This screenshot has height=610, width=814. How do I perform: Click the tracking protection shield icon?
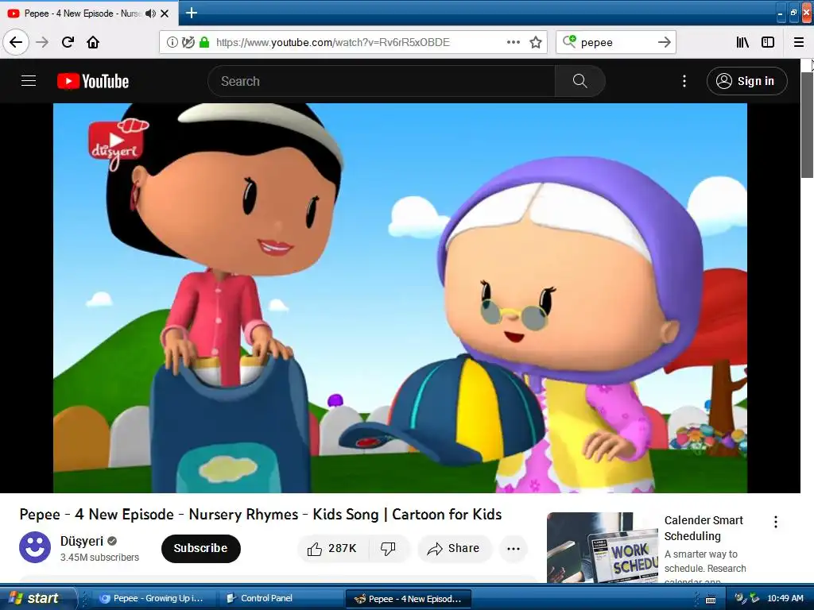coord(188,42)
